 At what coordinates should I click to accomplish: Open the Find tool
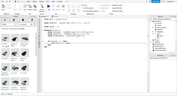click(25, 6)
